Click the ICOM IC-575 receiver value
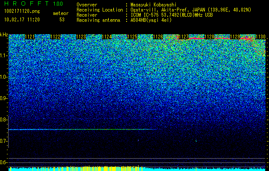 [x=171, y=15]
